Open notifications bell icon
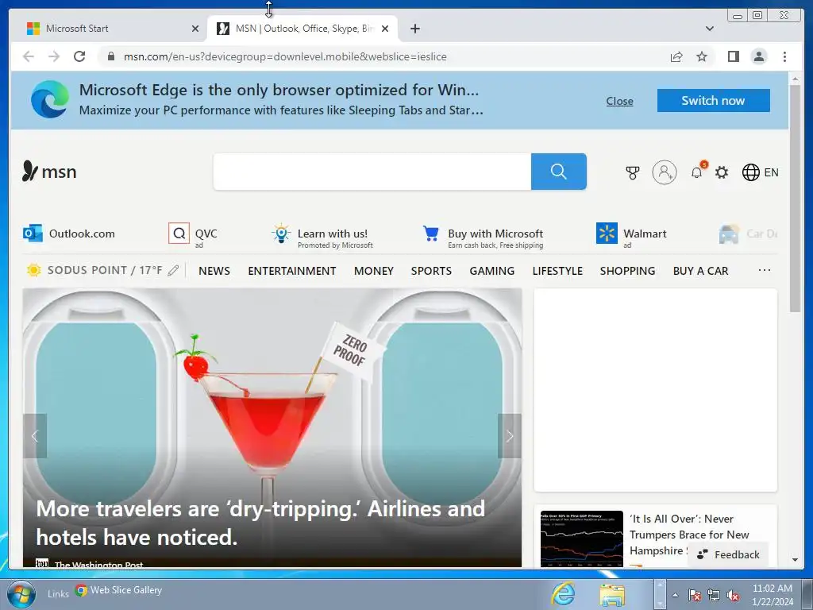This screenshot has width=813, height=610. [x=697, y=172]
